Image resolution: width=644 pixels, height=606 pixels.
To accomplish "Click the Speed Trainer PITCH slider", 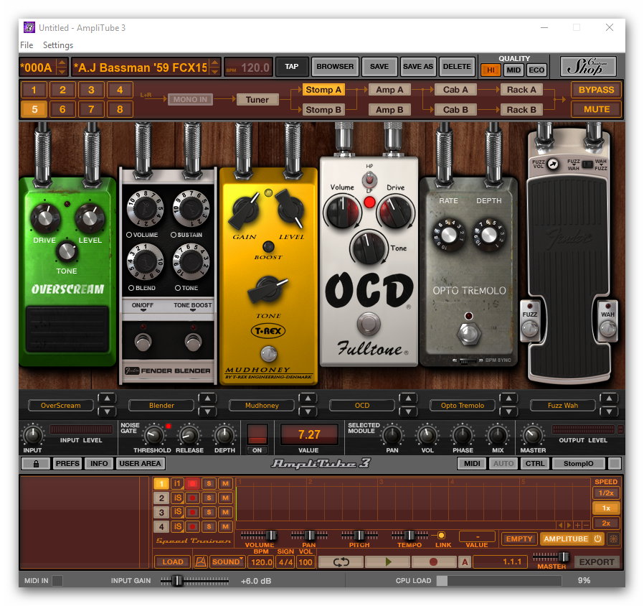I will (359, 536).
